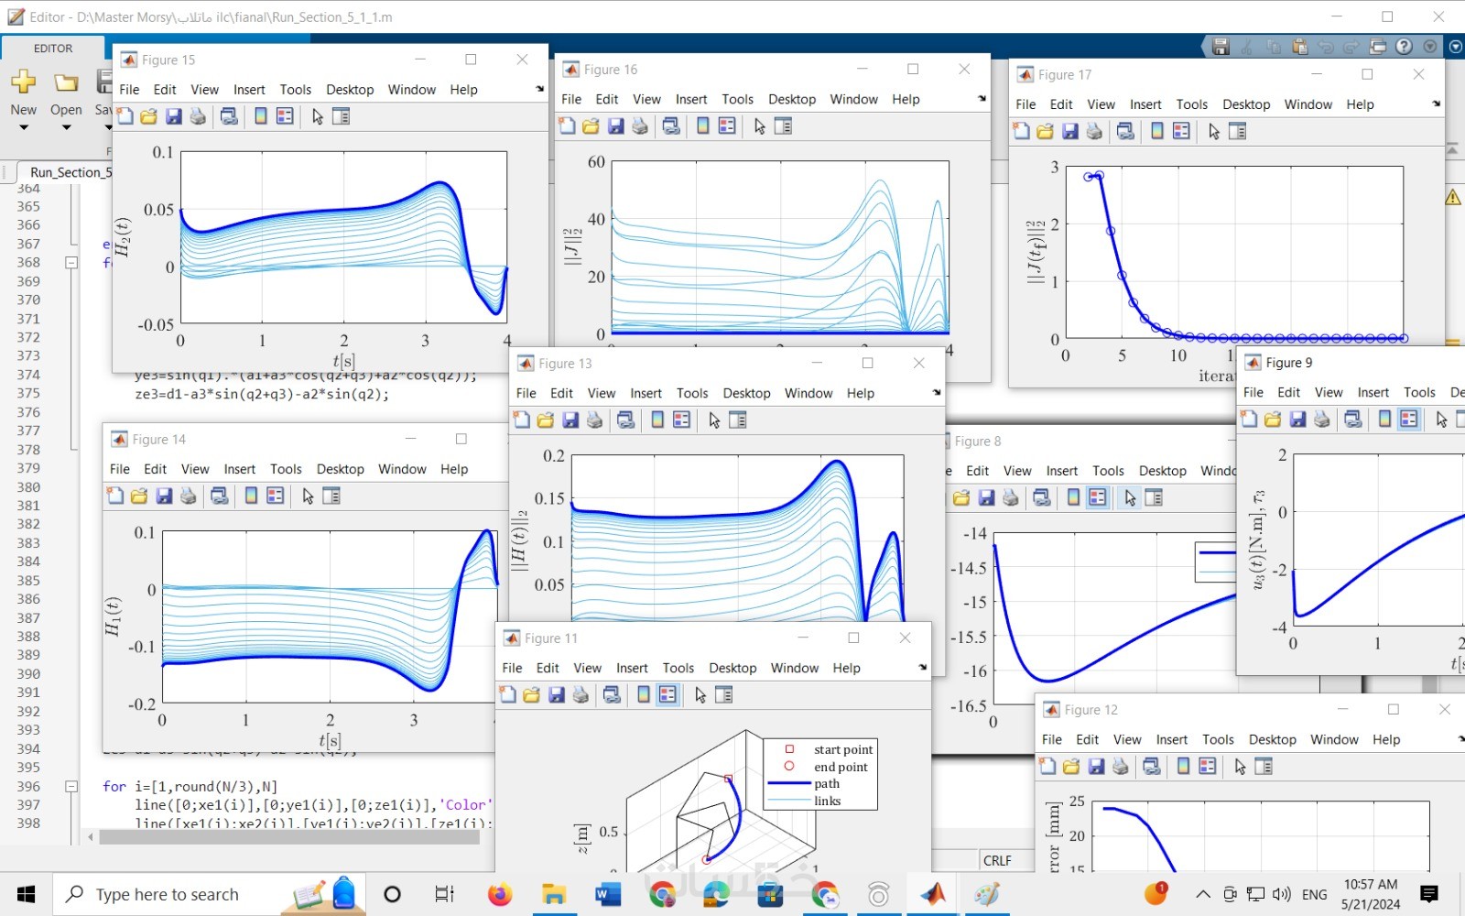Click Print Figure icon in Figure 12 toolbar
The width and height of the screenshot is (1465, 916).
1121,766
